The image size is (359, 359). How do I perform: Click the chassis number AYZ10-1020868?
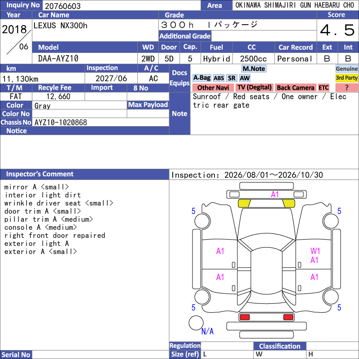pyautogui.click(x=61, y=123)
